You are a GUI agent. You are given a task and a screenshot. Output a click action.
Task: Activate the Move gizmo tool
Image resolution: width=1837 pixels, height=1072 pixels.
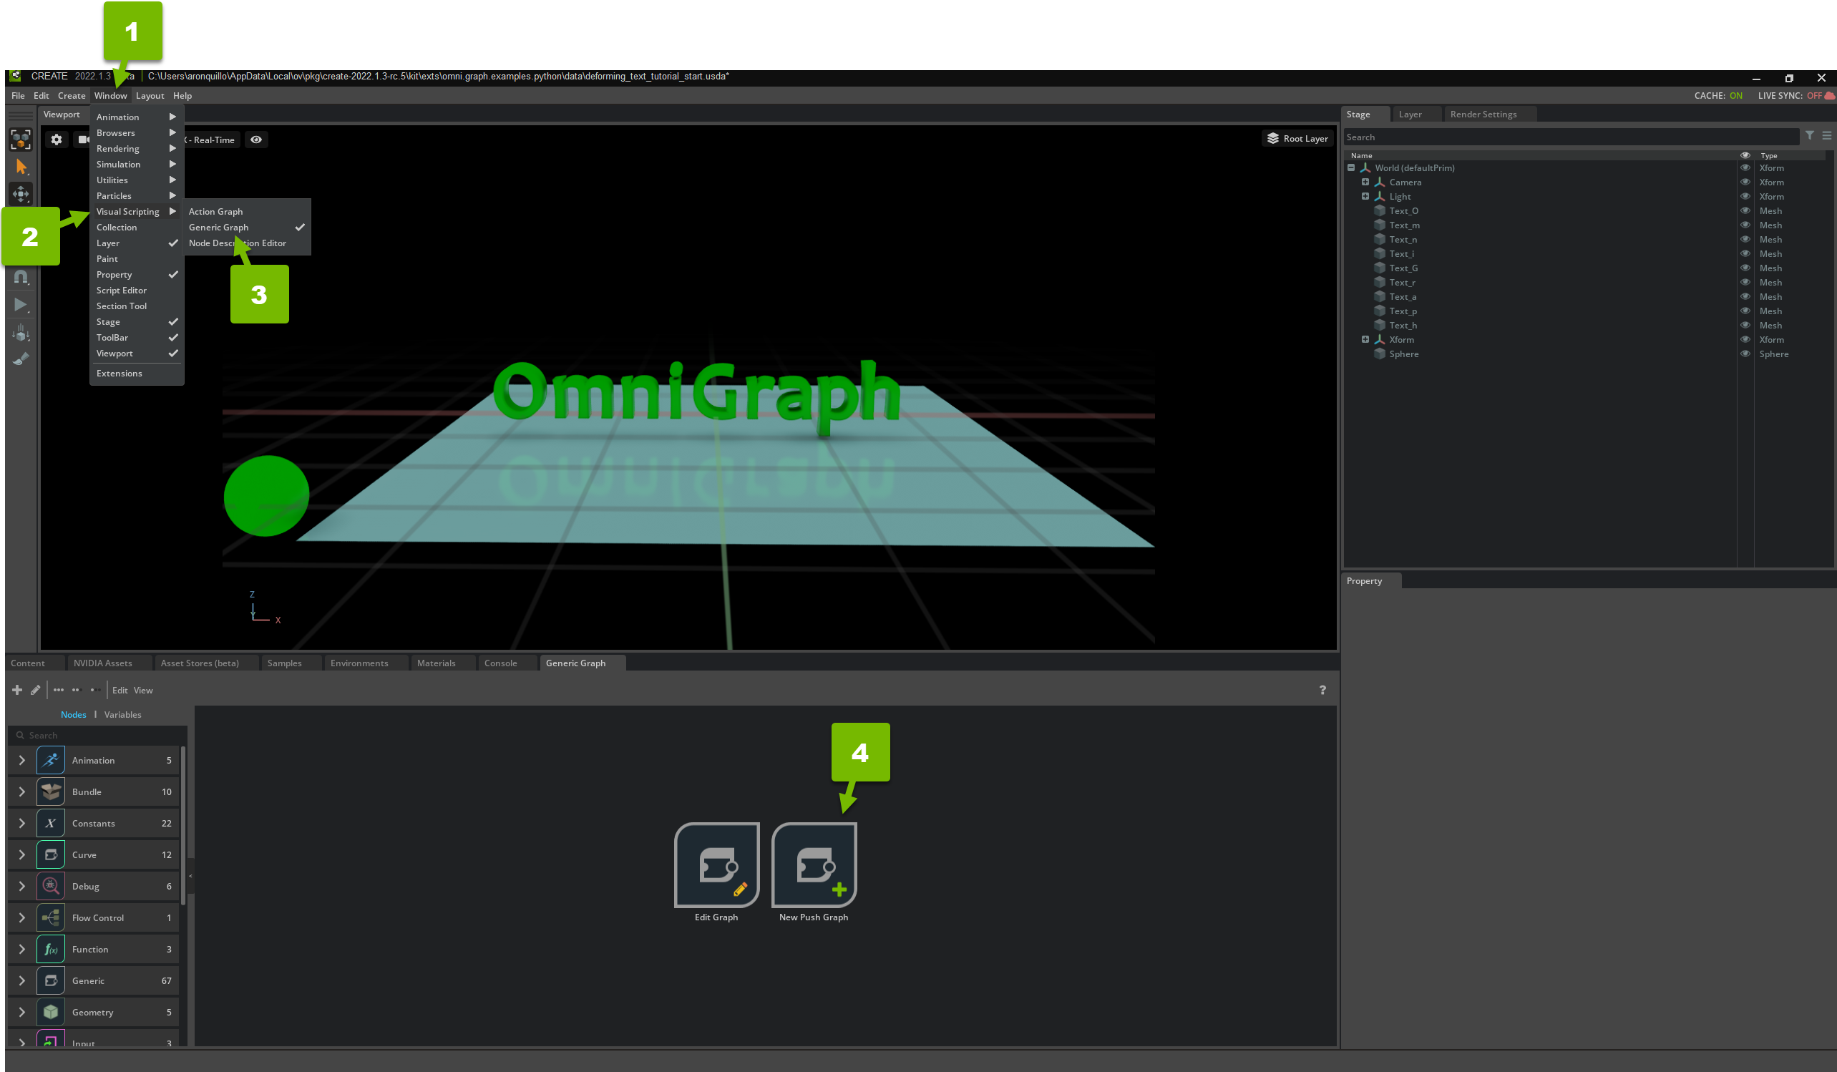[21, 194]
